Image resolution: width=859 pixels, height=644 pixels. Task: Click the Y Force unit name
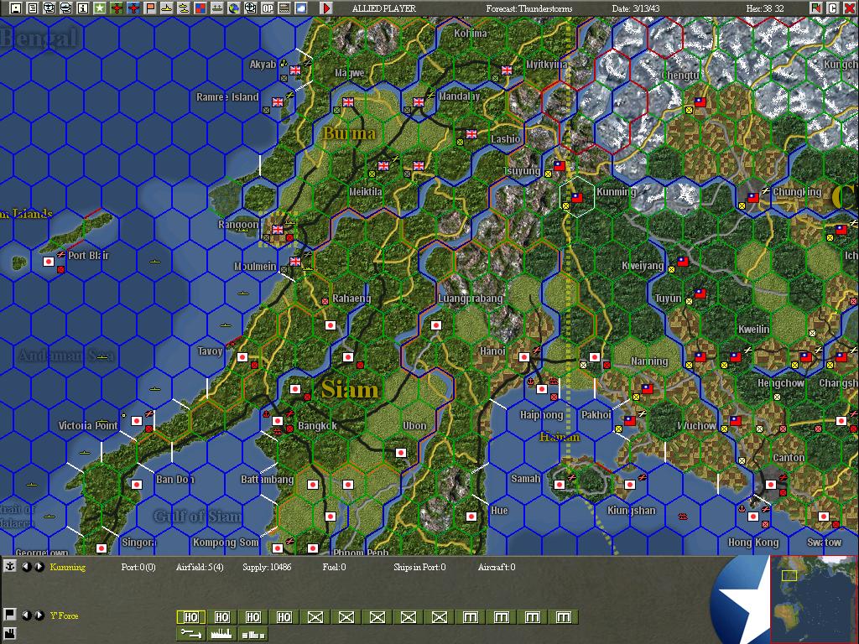64,615
